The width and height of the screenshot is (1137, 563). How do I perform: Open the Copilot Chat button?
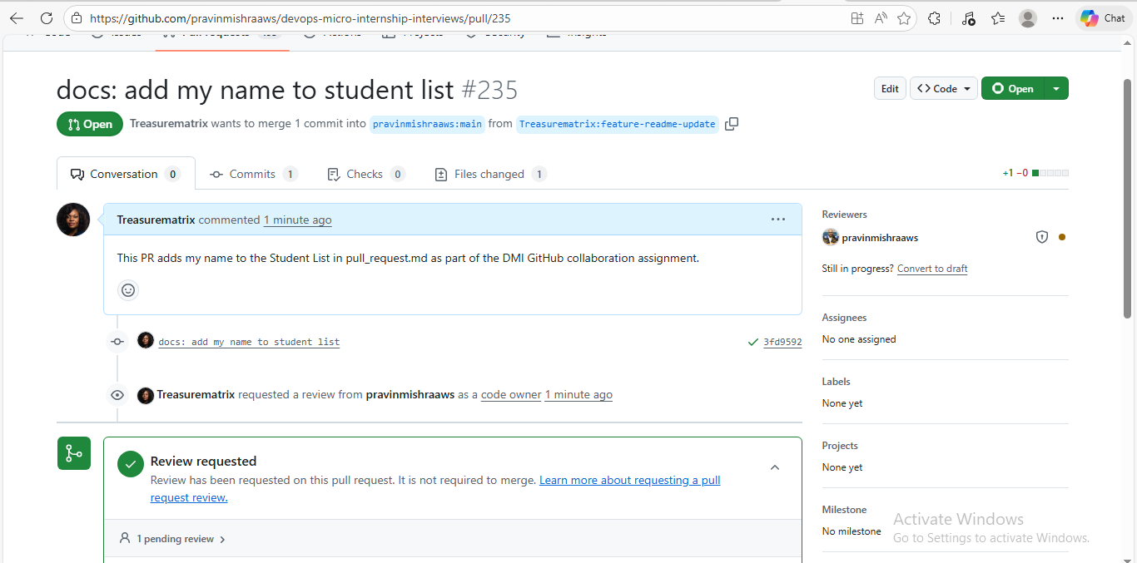[1103, 17]
